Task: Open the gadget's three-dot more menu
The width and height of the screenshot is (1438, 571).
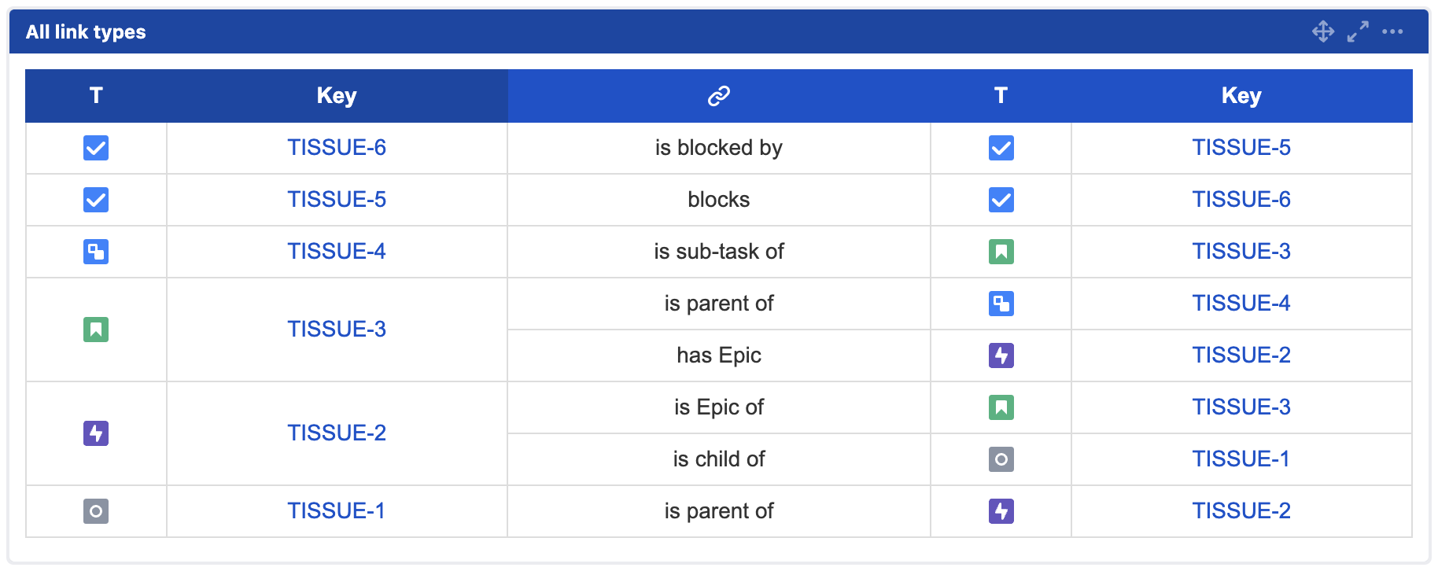Action: point(1392,31)
